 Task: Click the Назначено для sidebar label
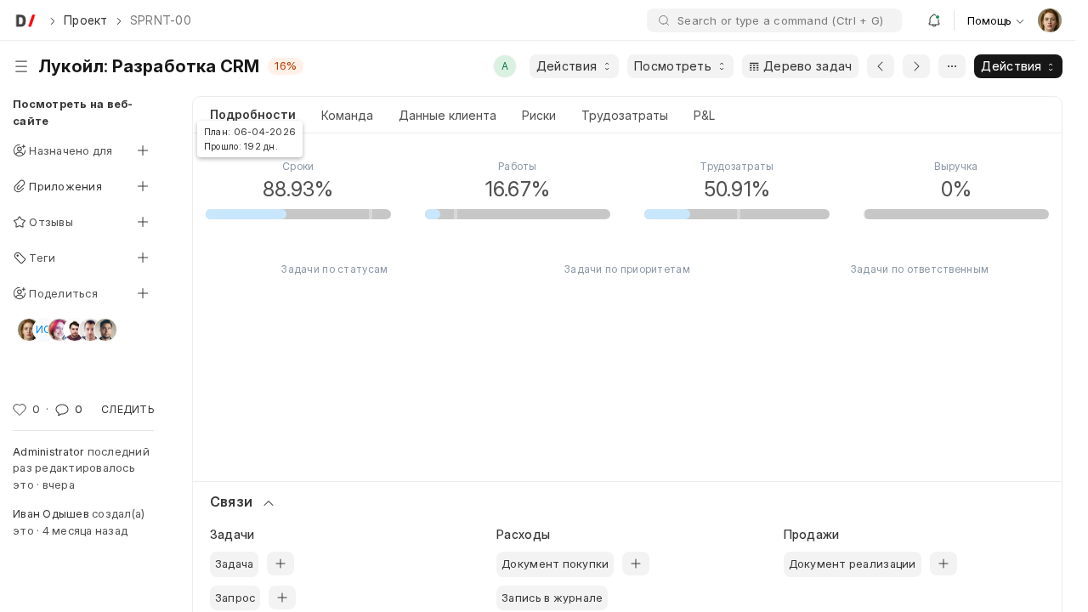(x=71, y=150)
